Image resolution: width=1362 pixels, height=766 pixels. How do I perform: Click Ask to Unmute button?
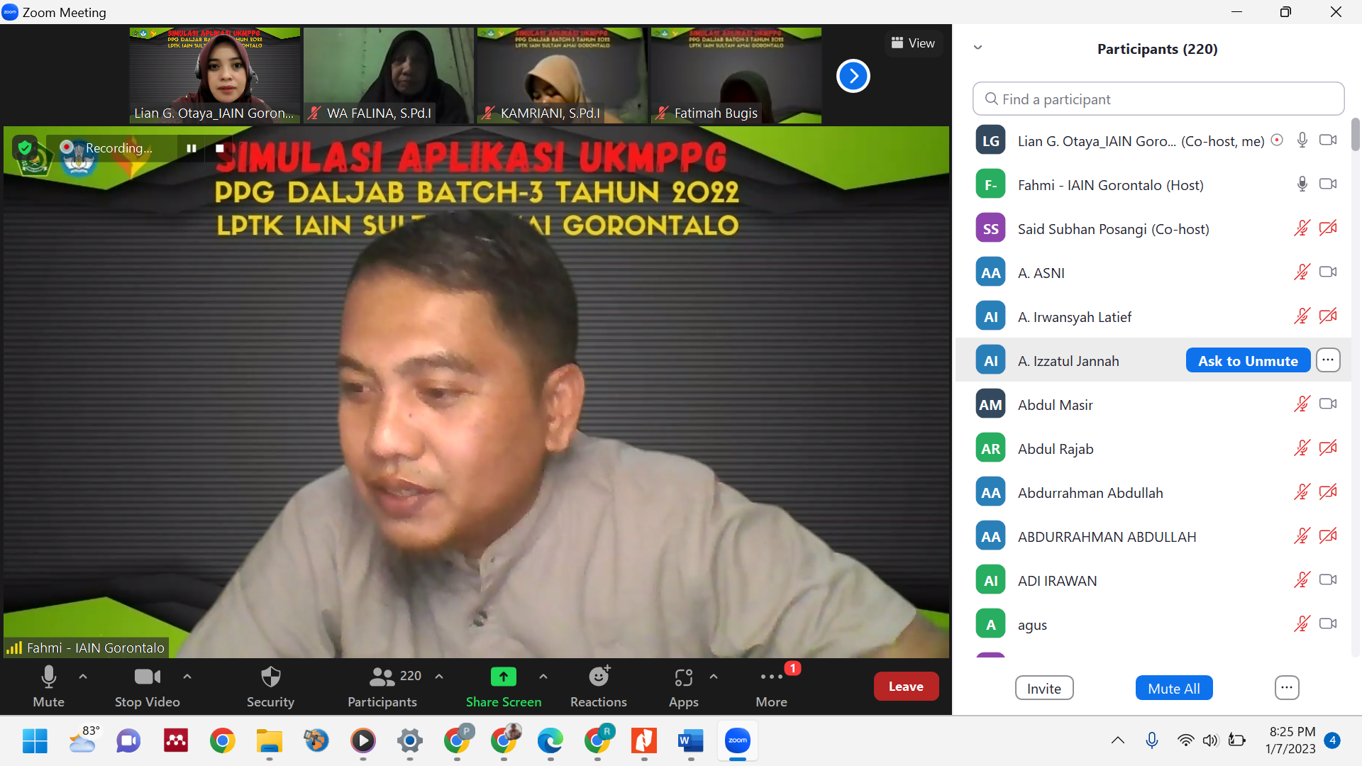point(1247,360)
